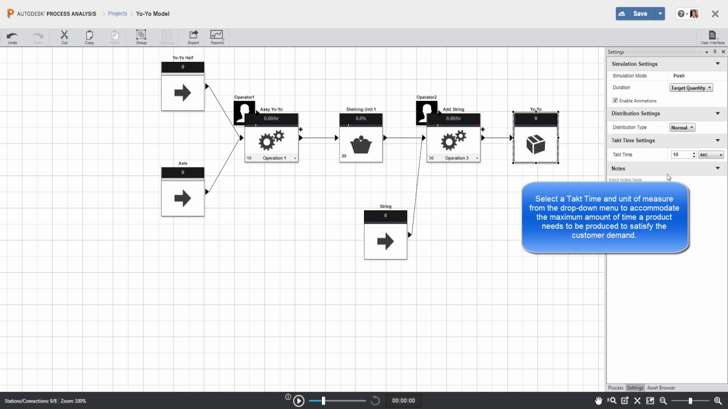Image resolution: width=728 pixels, height=409 pixels.
Task: Open Settings panel options arrow
Action: tap(707, 52)
